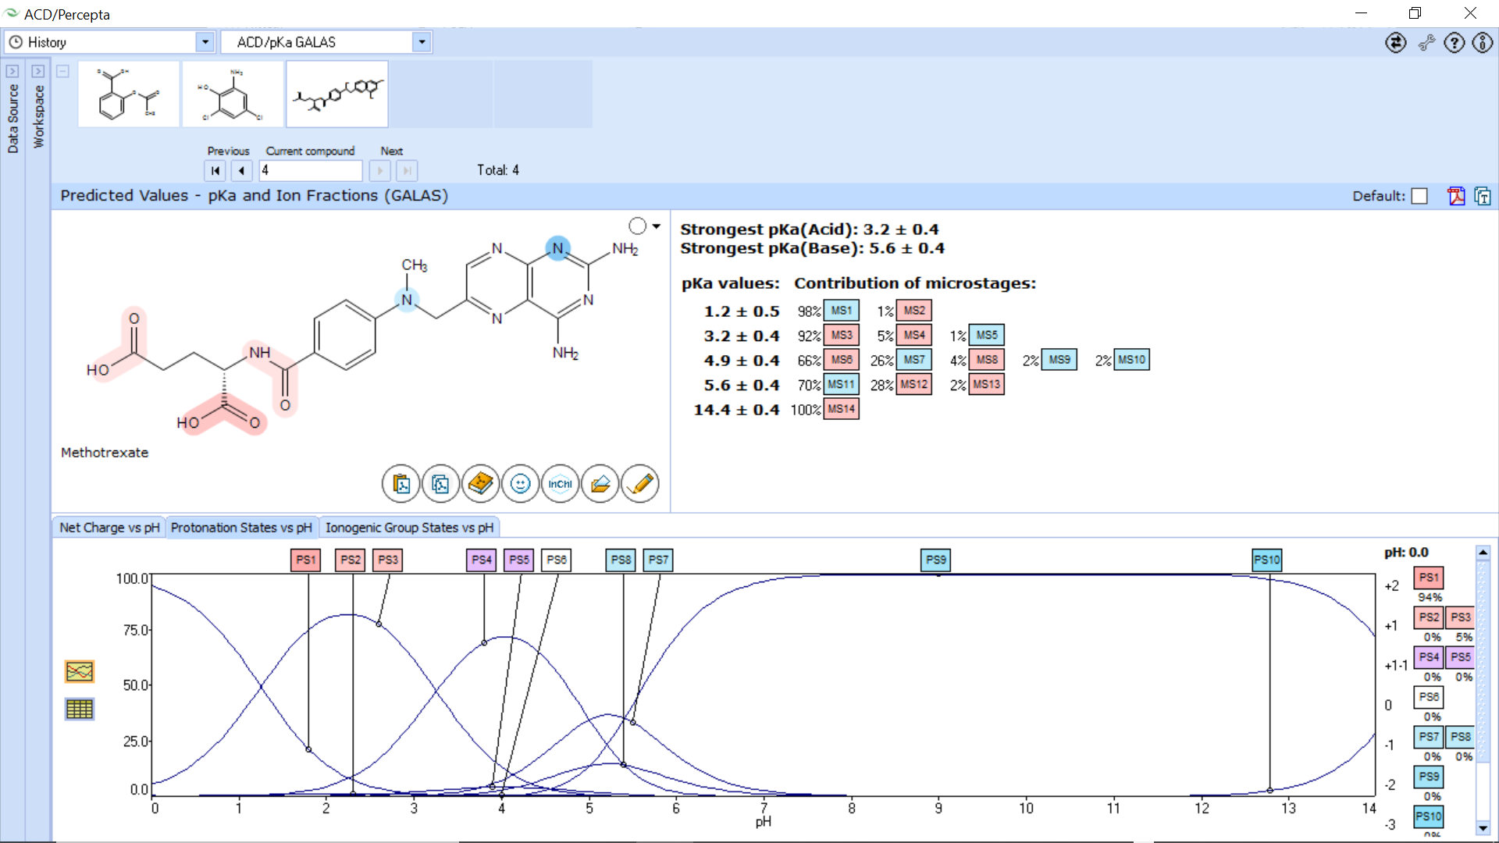Go to first compound button
The width and height of the screenshot is (1499, 843).
[215, 170]
